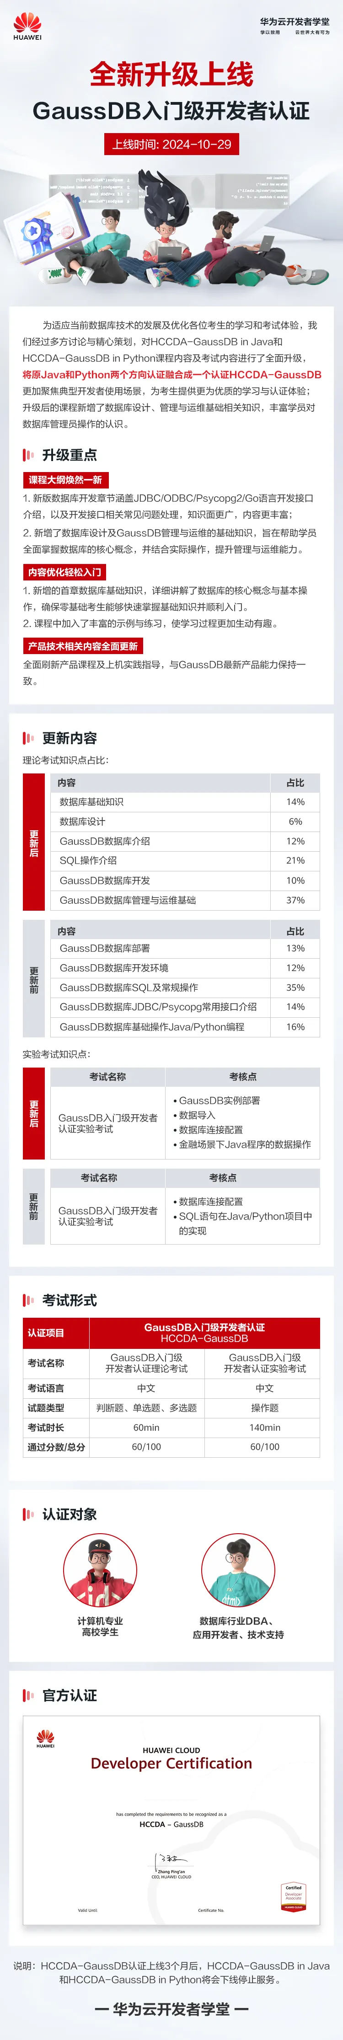Select the 内容优化轻松入门 red label
343x2040 pixels.
pyautogui.click(x=64, y=572)
